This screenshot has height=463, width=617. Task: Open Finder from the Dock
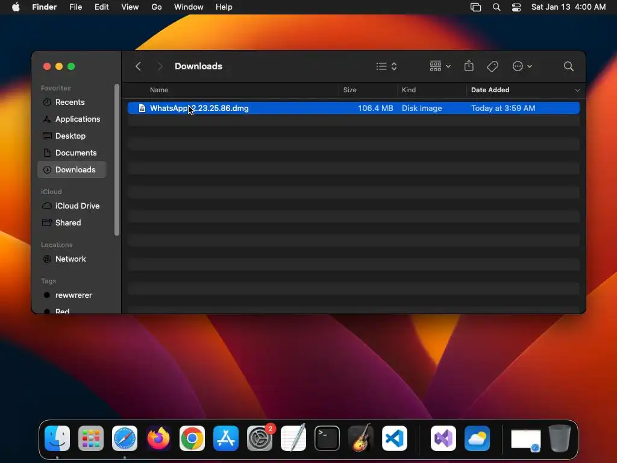pyautogui.click(x=57, y=438)
